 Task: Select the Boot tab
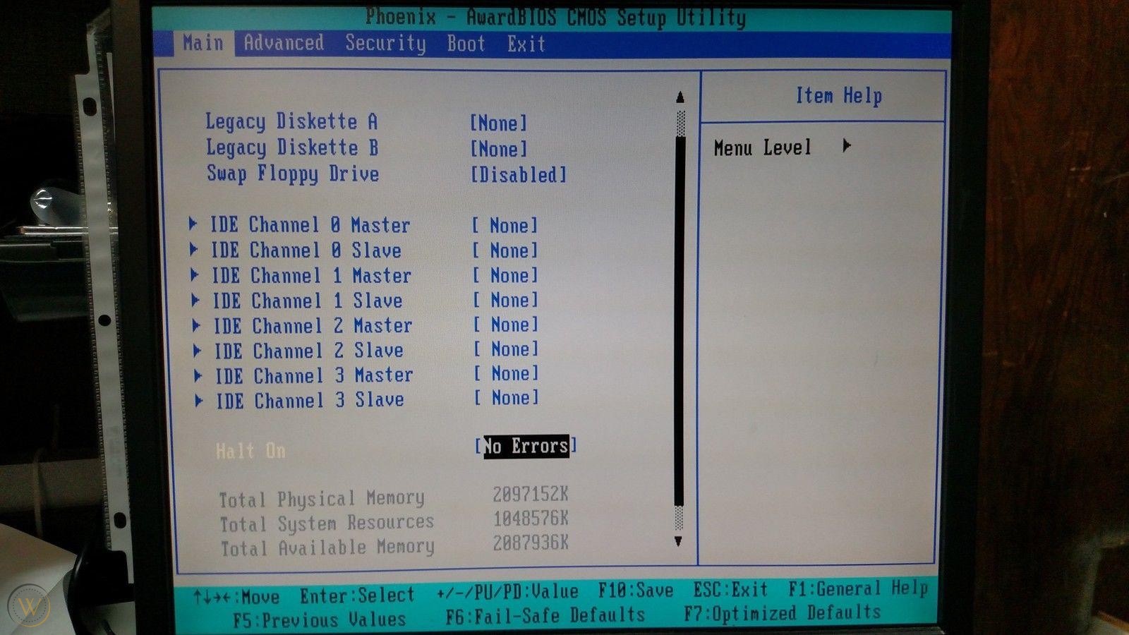tap(464, 44)
